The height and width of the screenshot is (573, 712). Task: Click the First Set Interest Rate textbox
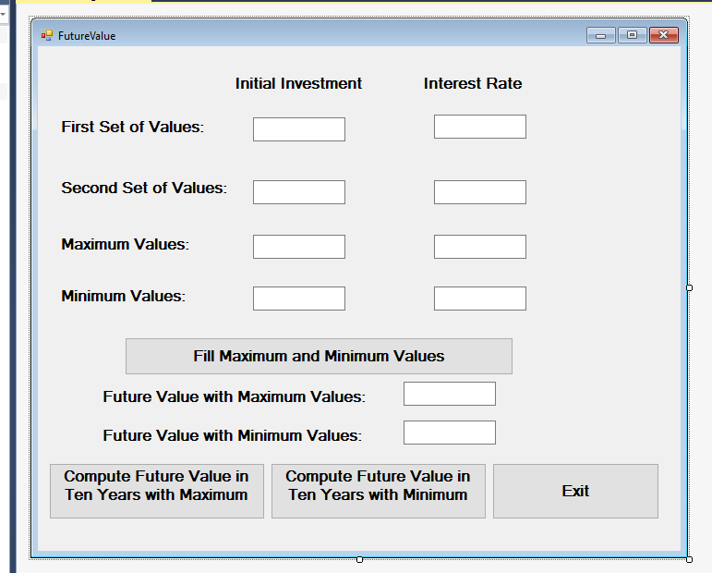tap(480, 127)
